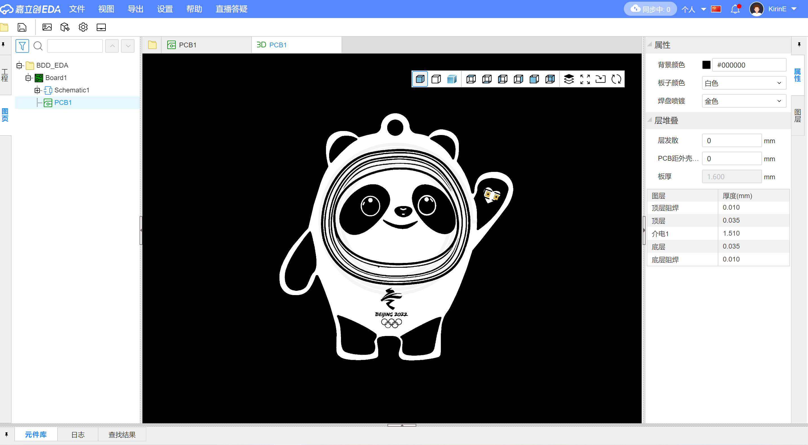
Task: Click next search result down arrow
Action: coord(128,46)
